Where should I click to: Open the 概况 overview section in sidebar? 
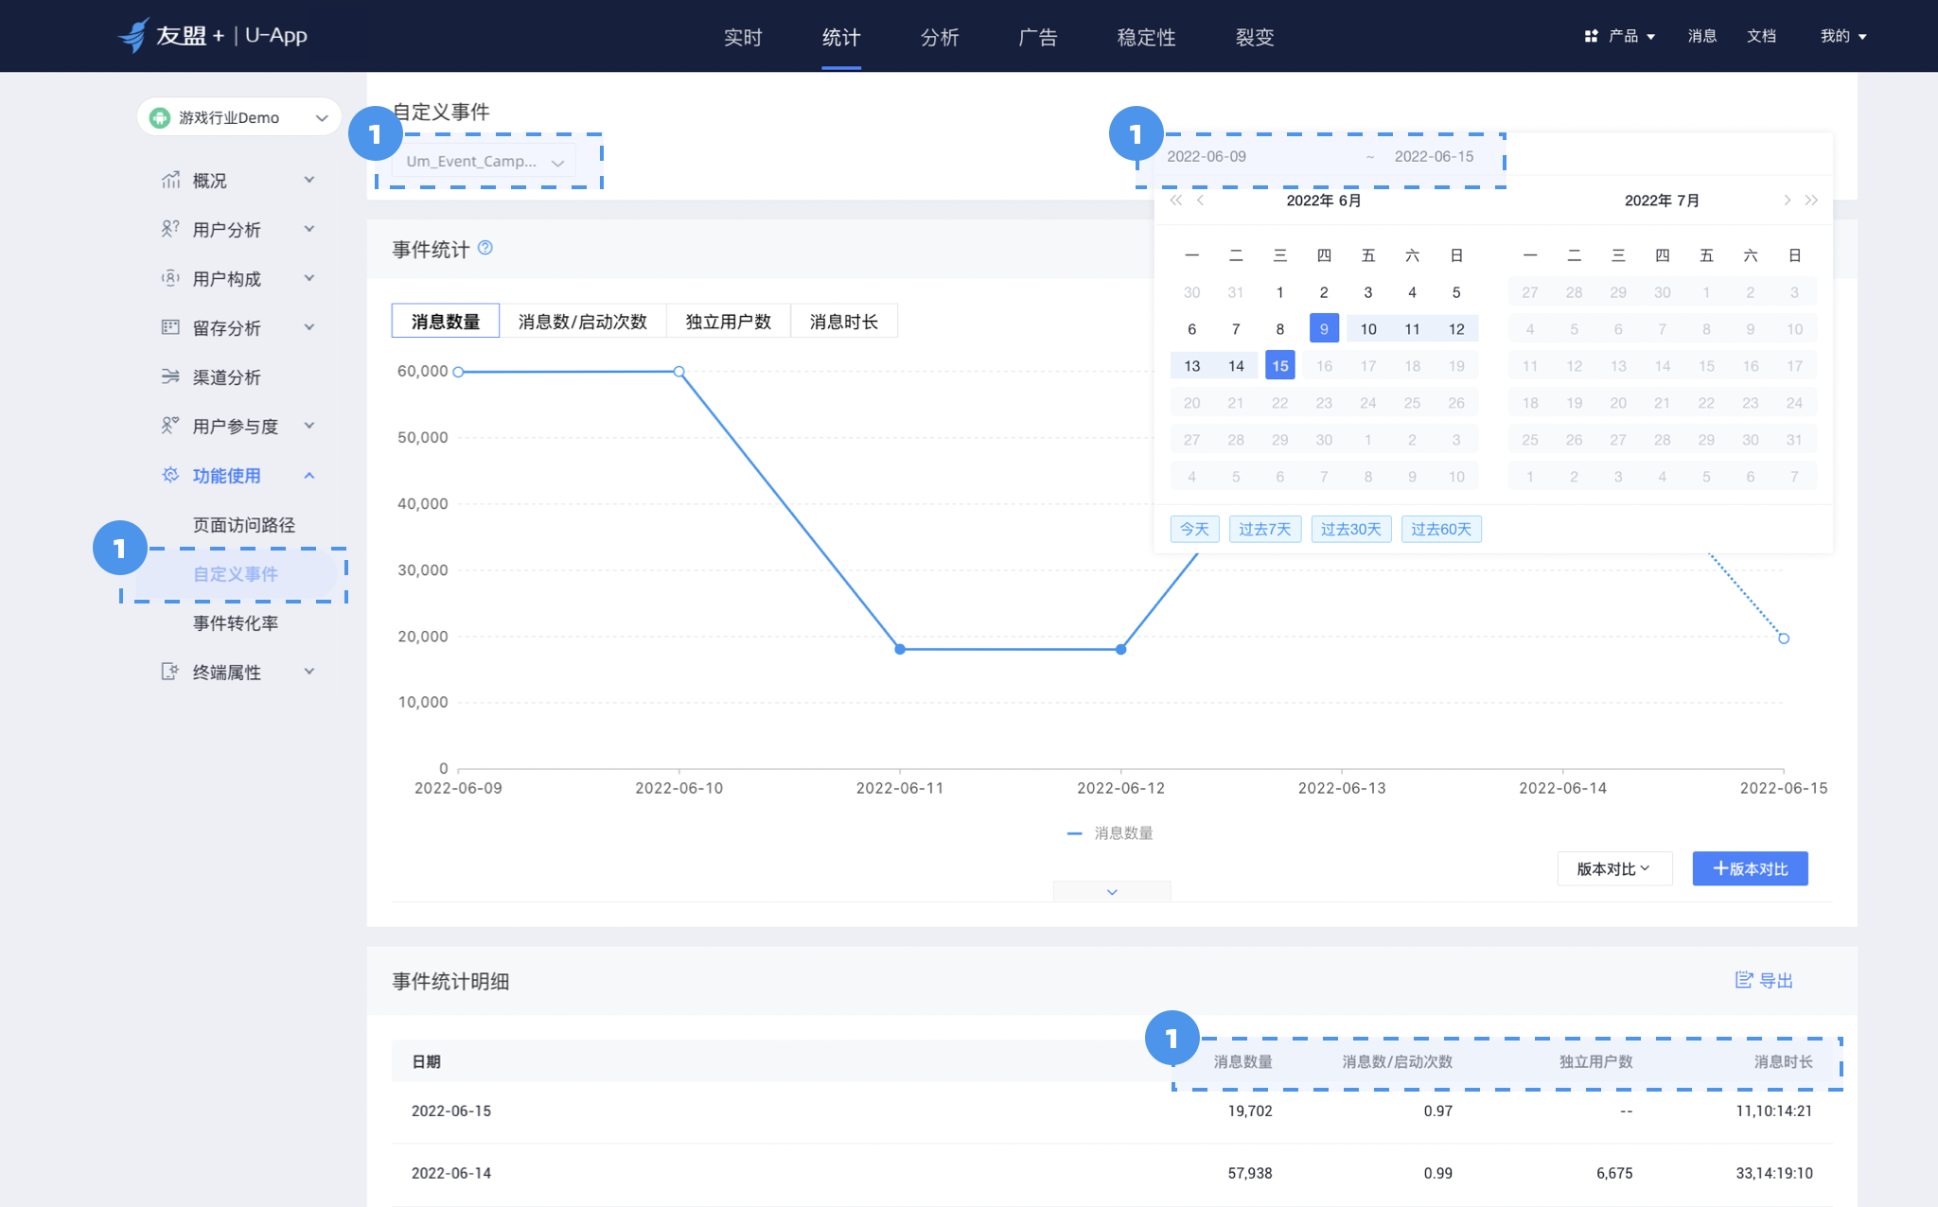171,180
